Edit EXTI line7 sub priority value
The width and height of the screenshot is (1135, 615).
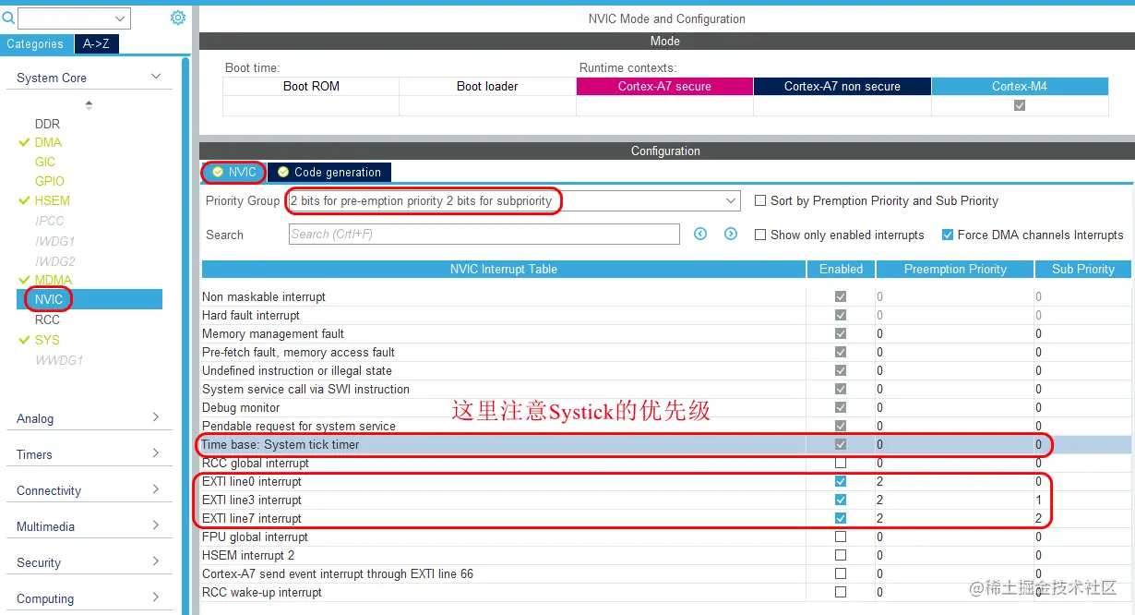click(1082, 518)
